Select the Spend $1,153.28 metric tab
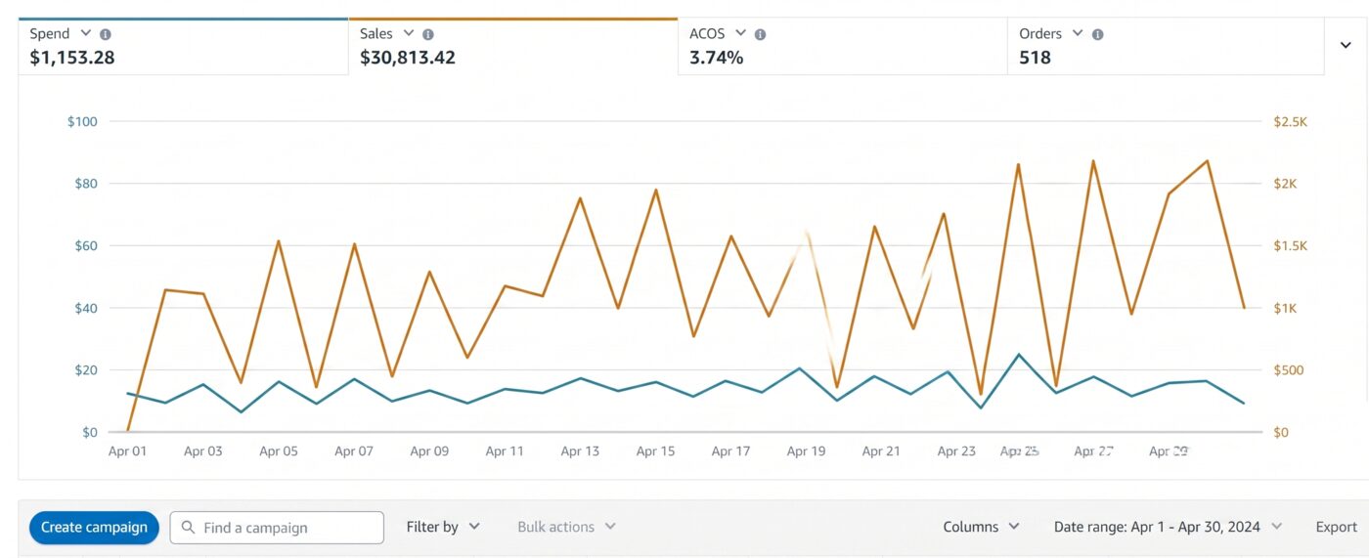This screenshot has width=1369, height=558. pyautogui.click(x=183, y=46)
